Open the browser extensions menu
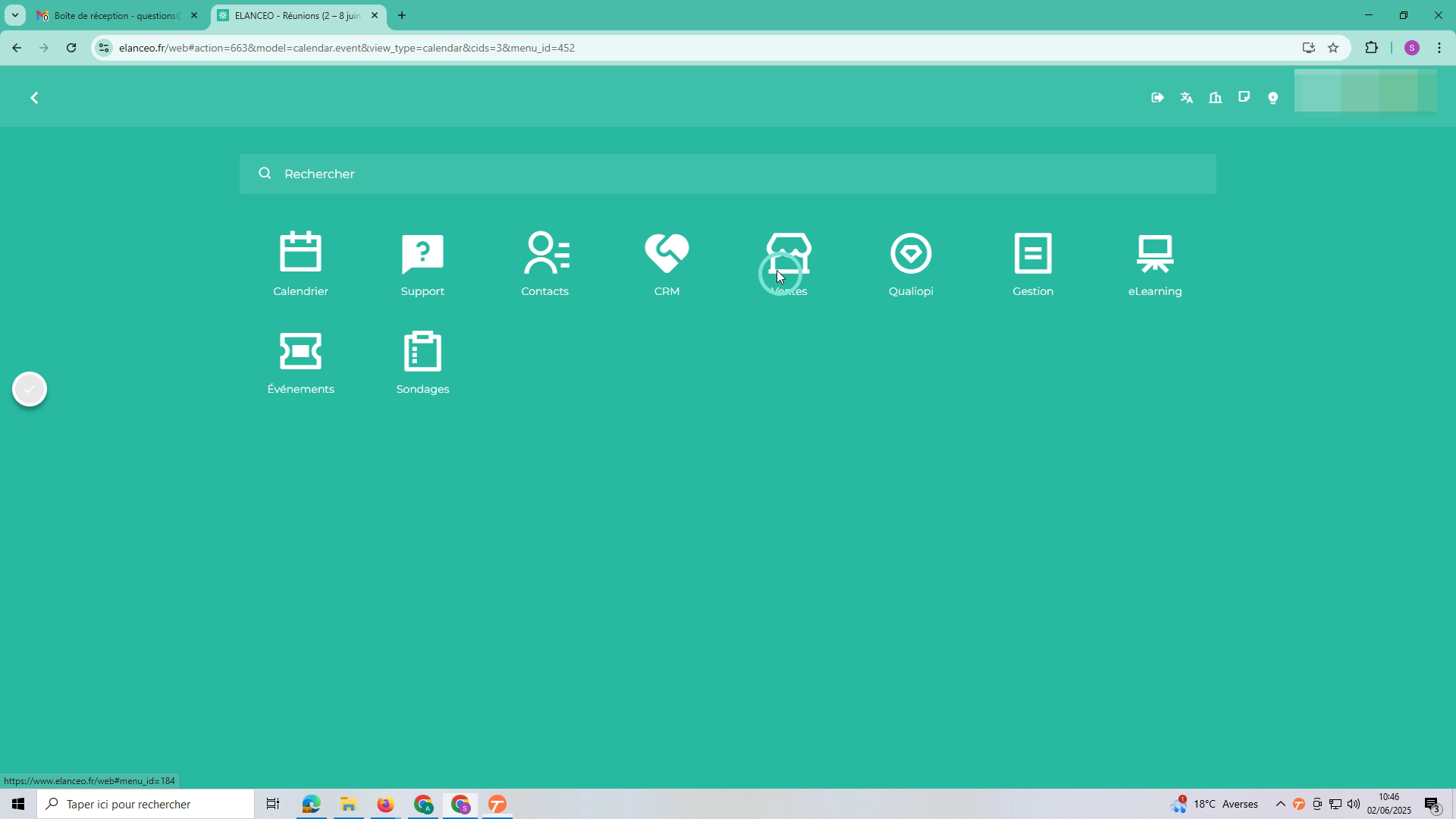The image size is (1456, 819). [1371, 48]
